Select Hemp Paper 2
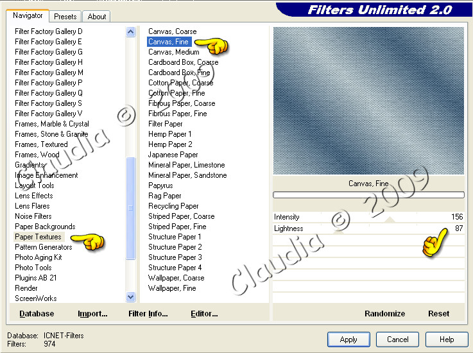 pos(170,144)
